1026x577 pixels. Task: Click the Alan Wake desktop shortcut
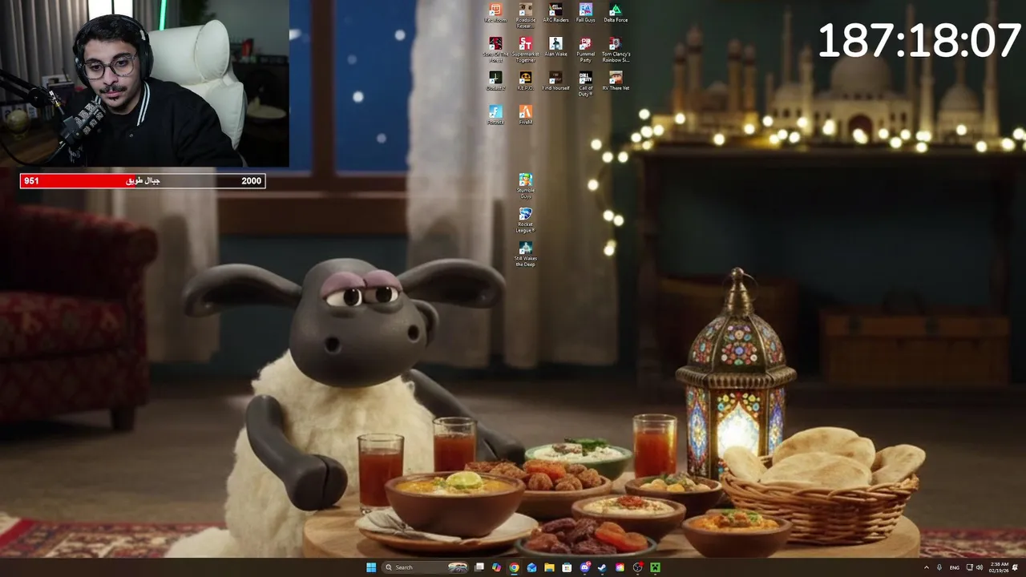(x=555, y=47)
